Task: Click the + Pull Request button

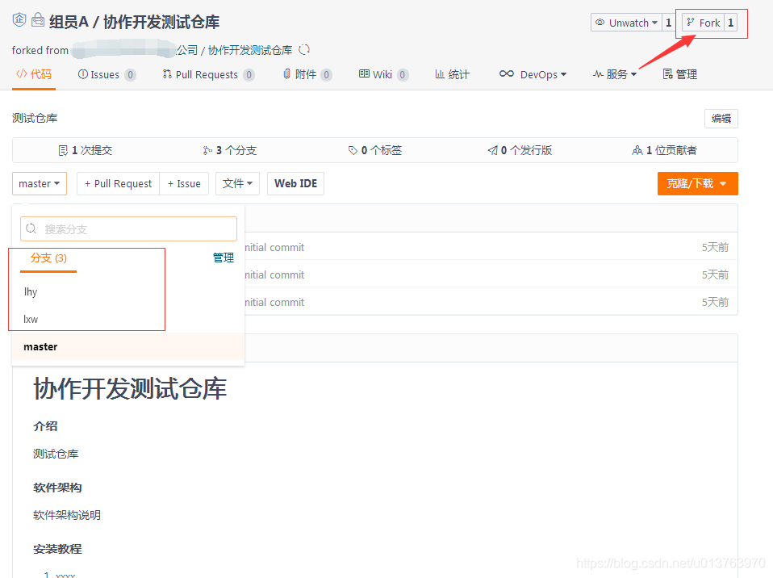Action: [119, 183]
